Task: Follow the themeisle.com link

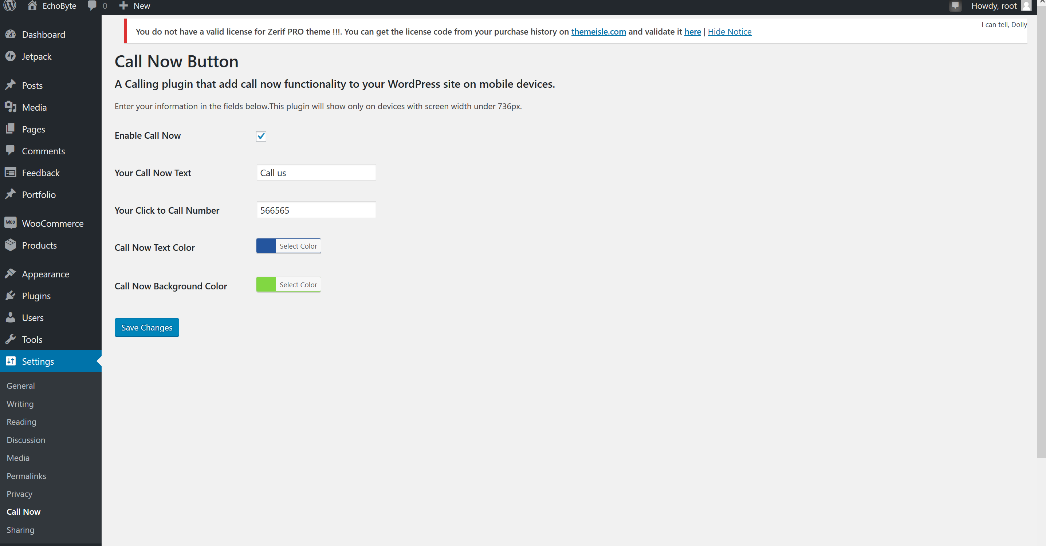Action: click(598, 32)
